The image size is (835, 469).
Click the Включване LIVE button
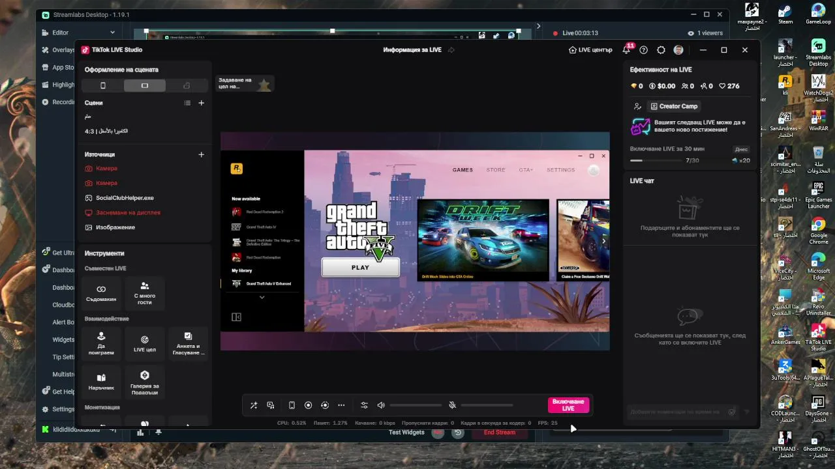pyautogui.click(x=568, y=405)
